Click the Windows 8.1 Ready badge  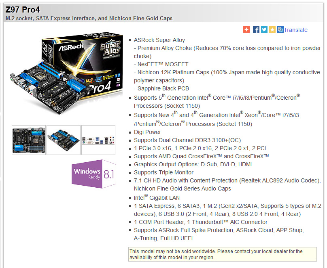coord(94,174)
